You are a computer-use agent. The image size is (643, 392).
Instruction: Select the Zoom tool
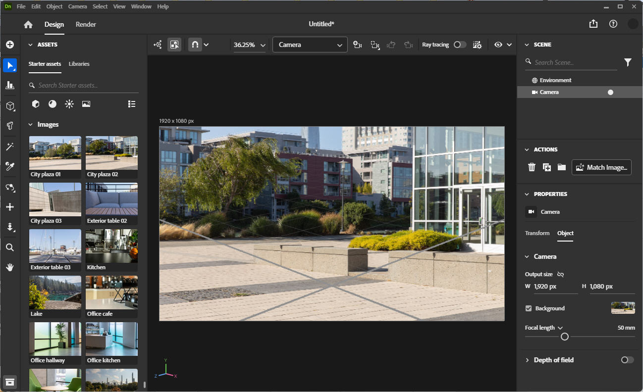10,247
